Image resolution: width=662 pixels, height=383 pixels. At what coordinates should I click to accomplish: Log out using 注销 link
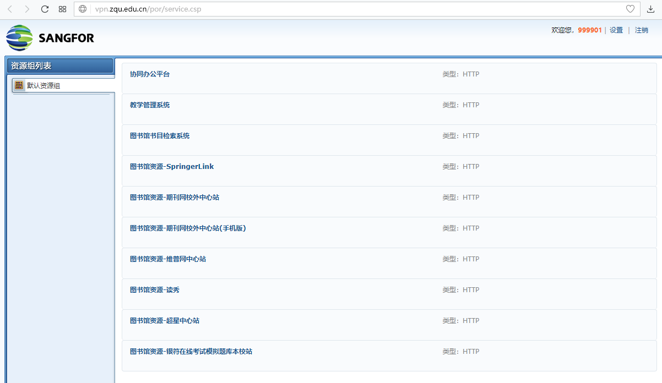coord(641,30)
